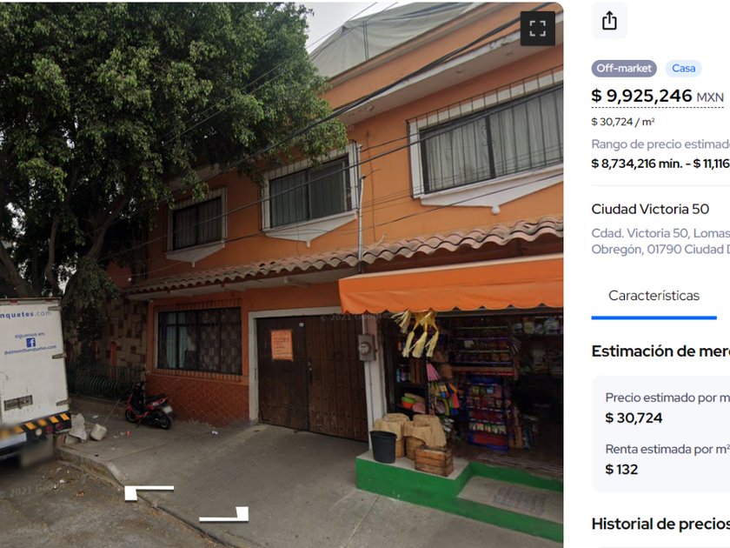Click the Estimación de mercado heading
Screen dimensions: 730x548
point(660,351)
